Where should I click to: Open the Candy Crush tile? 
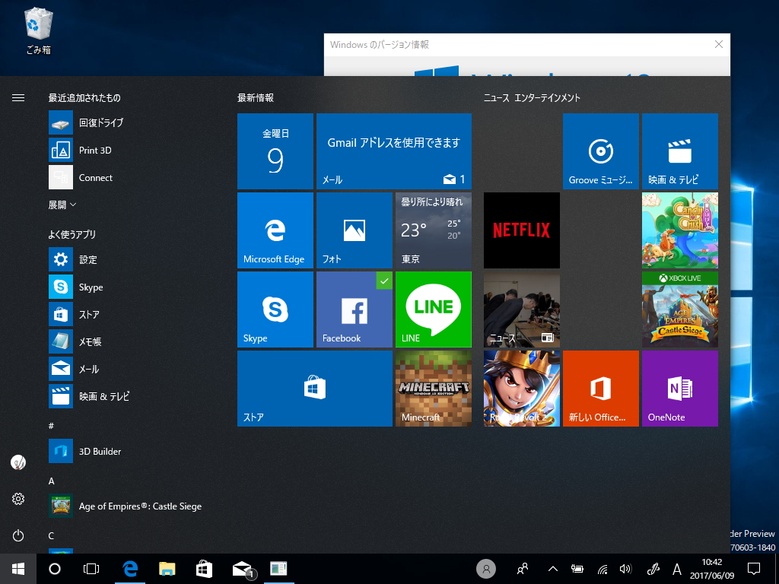[x=679, y=230]
